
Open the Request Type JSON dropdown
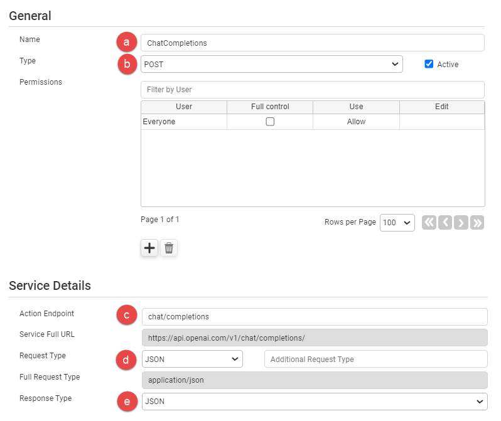192,359
